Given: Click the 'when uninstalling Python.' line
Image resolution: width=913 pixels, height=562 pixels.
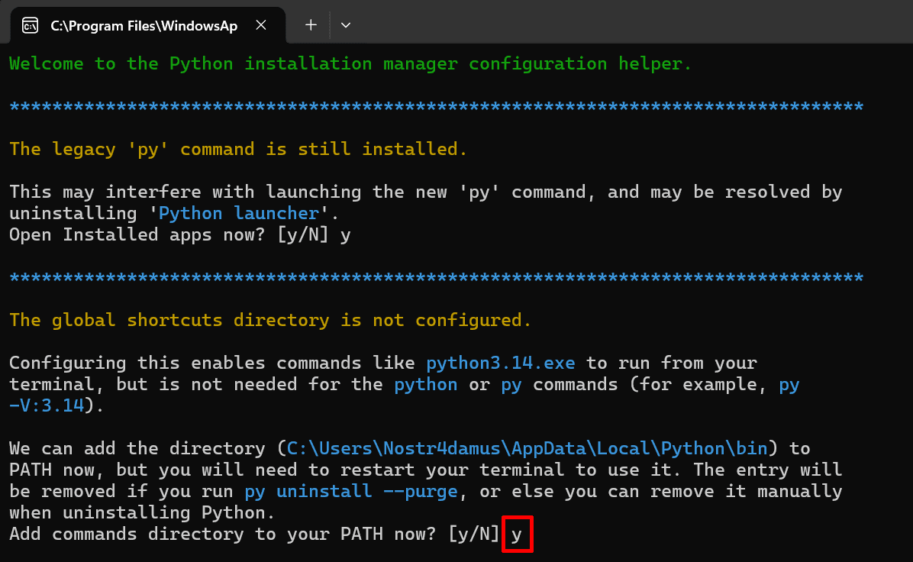Looking at the screenshot, I should coord(142,513).
